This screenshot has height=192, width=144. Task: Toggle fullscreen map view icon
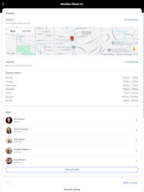(134, 31)
